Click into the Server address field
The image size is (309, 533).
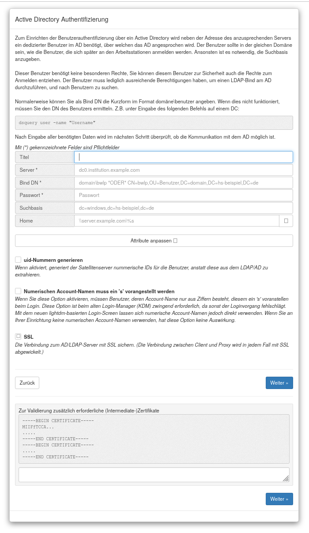click(183, 170)
